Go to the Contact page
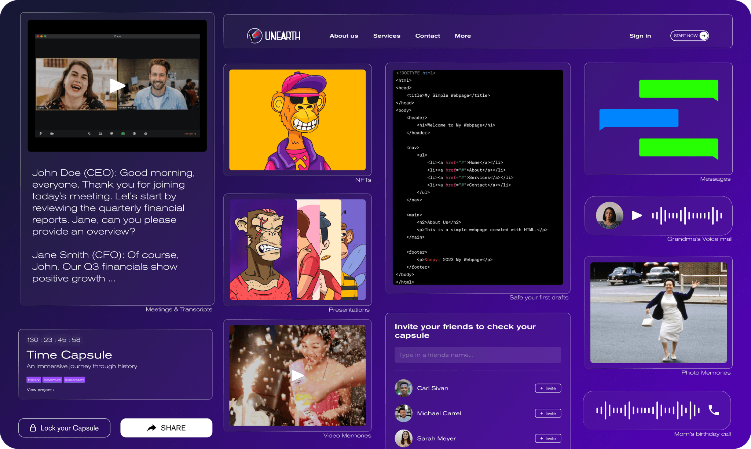The image size is (751, 449). click(428, 36)
